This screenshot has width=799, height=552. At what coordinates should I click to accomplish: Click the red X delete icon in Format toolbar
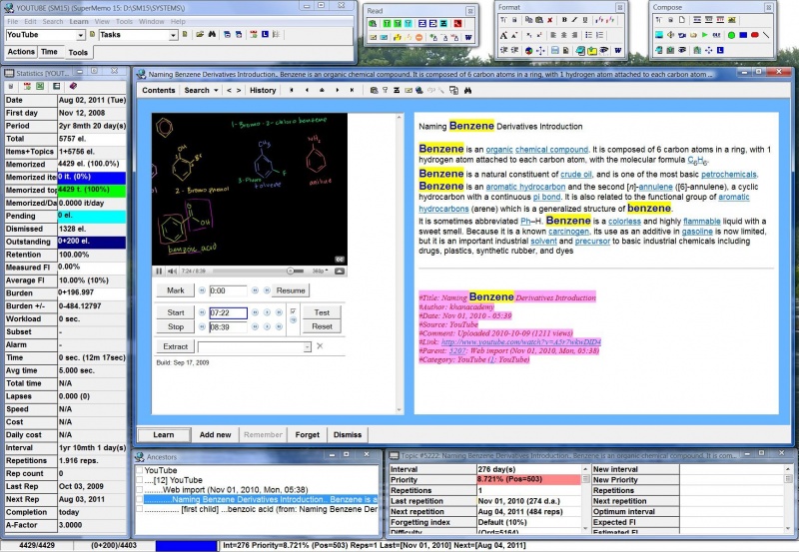[x=550, y=20]
